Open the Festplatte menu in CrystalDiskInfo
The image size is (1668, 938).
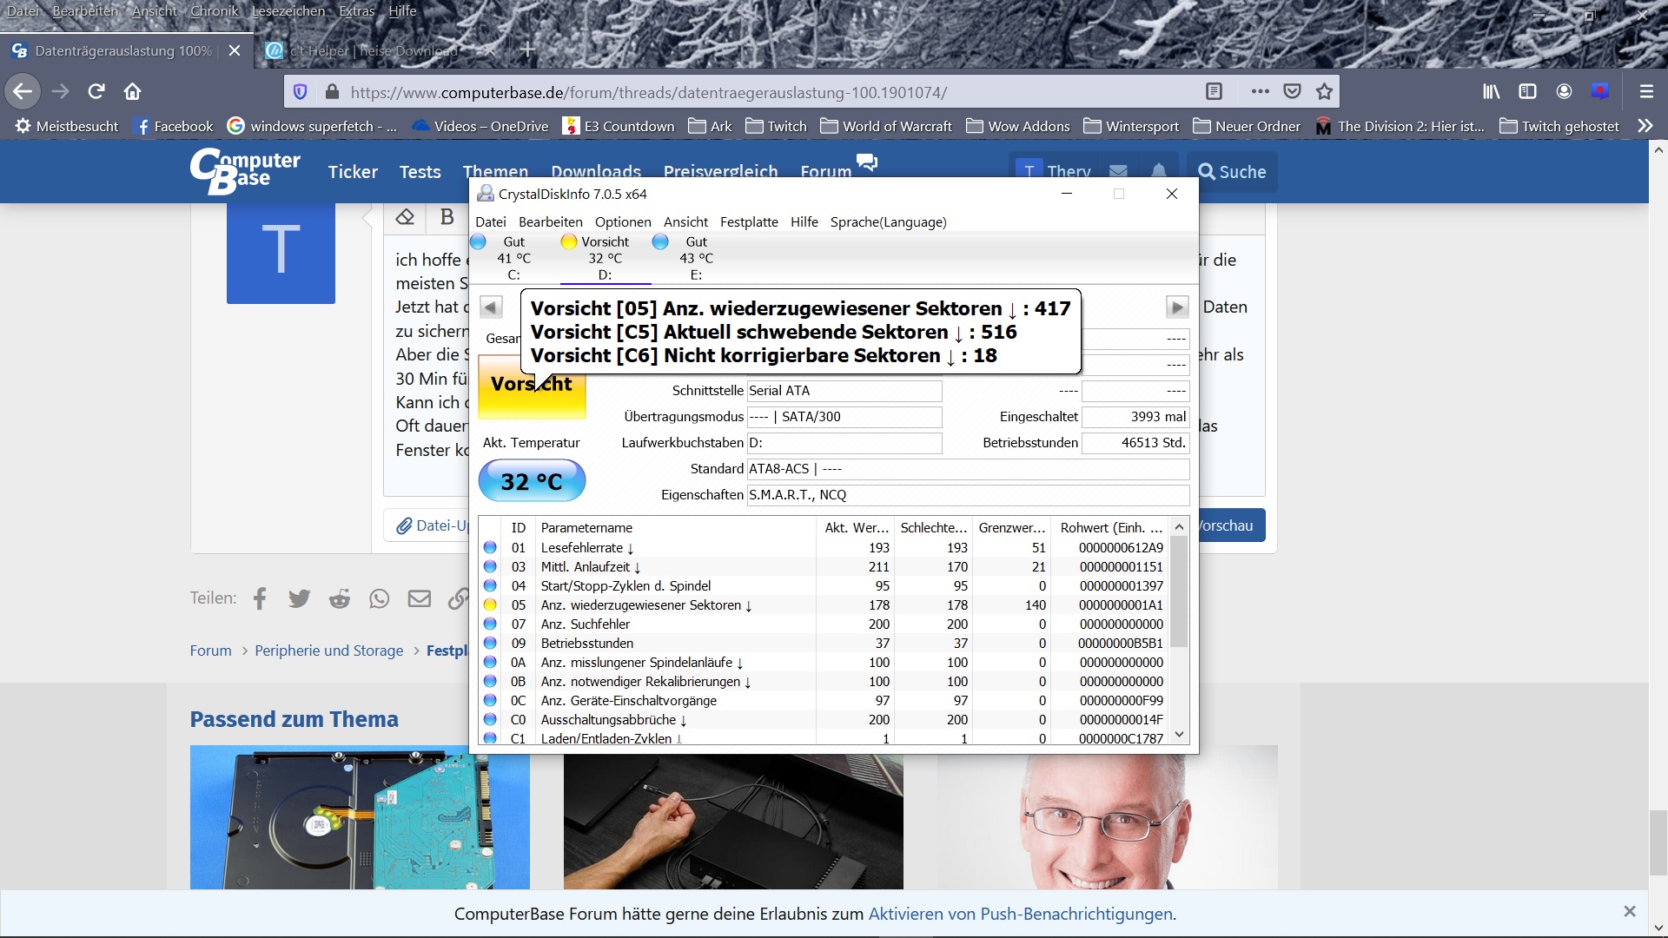tap(749, 222)
